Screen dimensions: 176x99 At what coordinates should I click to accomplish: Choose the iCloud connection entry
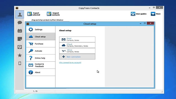[x=77, y=45]
